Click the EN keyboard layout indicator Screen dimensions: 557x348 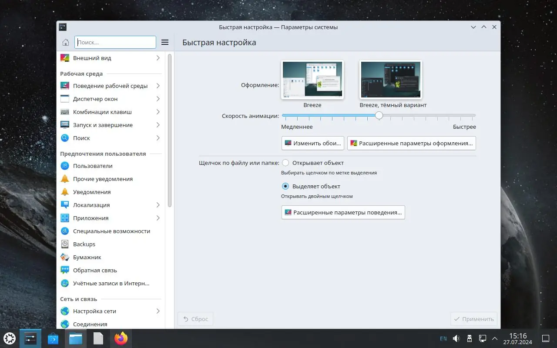pos(443,338)
